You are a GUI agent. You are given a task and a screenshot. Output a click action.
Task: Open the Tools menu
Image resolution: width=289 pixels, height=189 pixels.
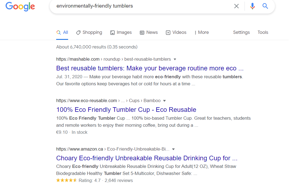(x=263, y=32)
